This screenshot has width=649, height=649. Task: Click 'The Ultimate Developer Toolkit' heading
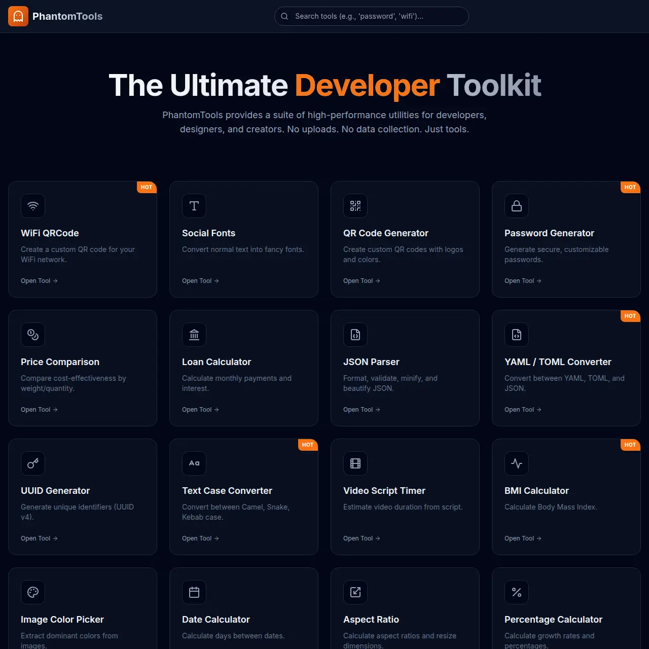coord(324,85)
